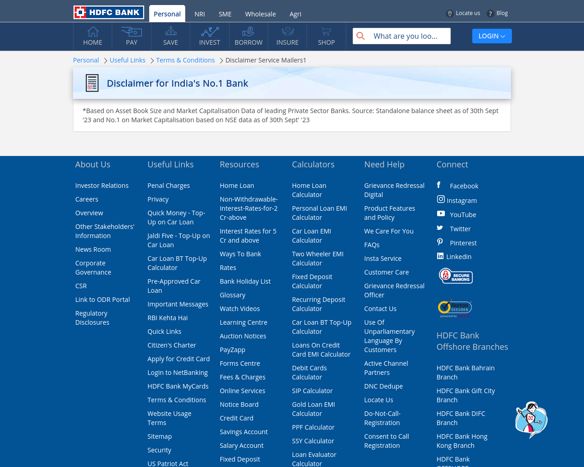Open Fixed Deposit Calculator link

(x=312, y=281)
